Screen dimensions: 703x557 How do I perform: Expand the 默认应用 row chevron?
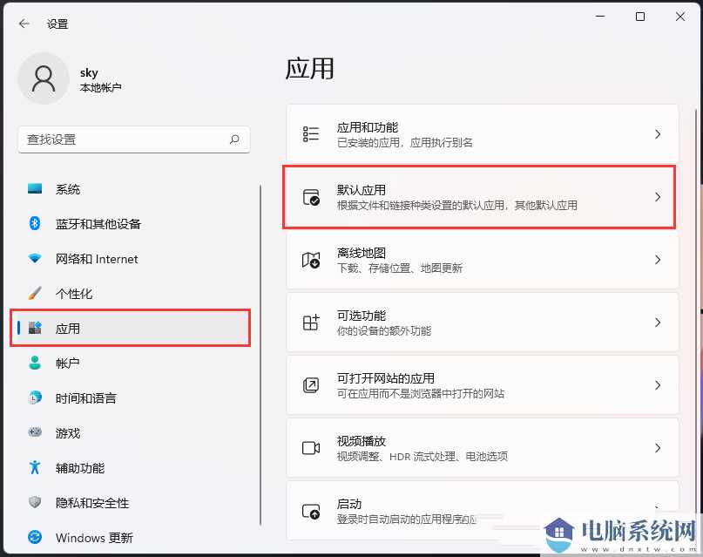coord(659,197)
